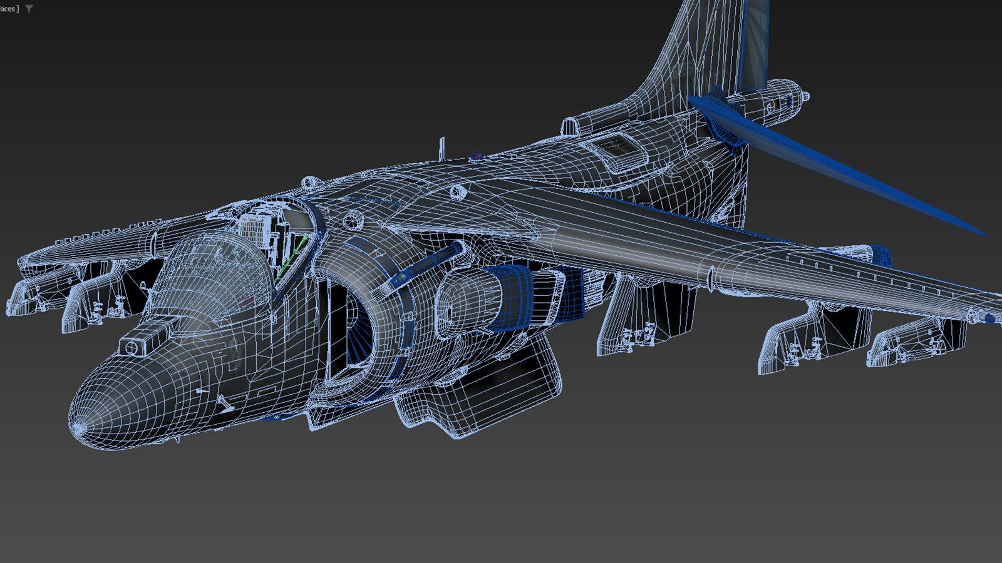Open the Edged Faces shading viewport menu

[9, 9]
